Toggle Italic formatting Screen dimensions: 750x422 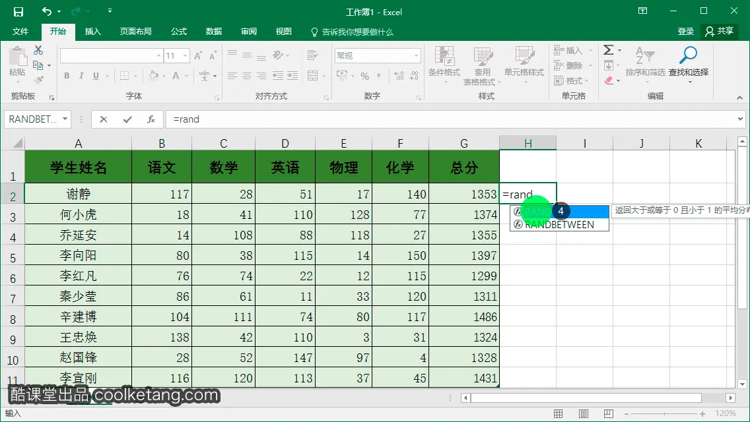81,76
